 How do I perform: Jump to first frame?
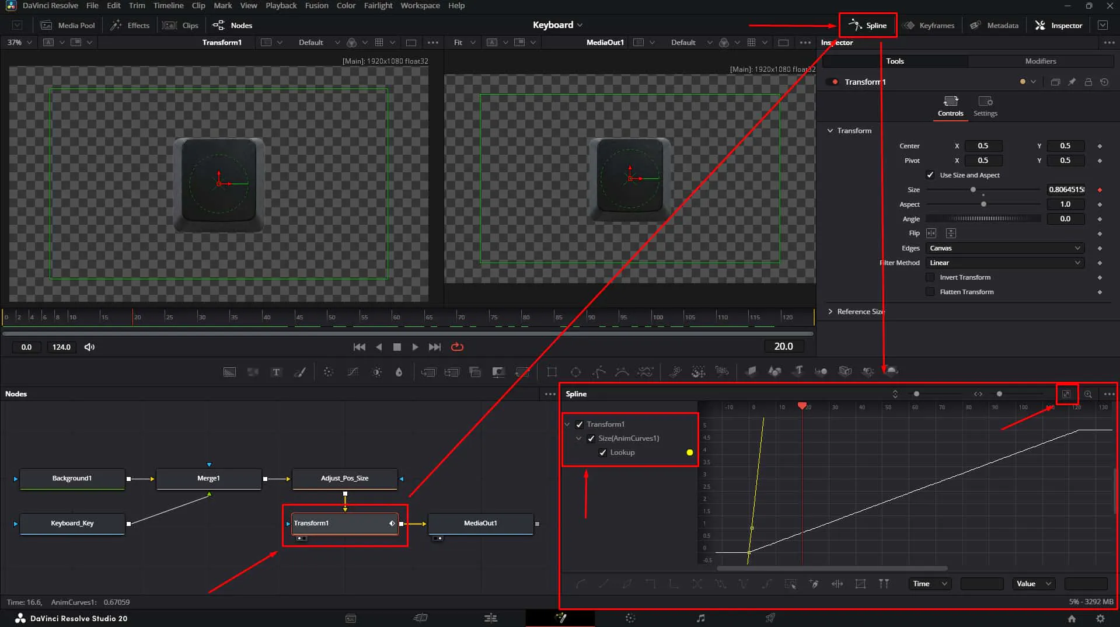tap(359, 347)
